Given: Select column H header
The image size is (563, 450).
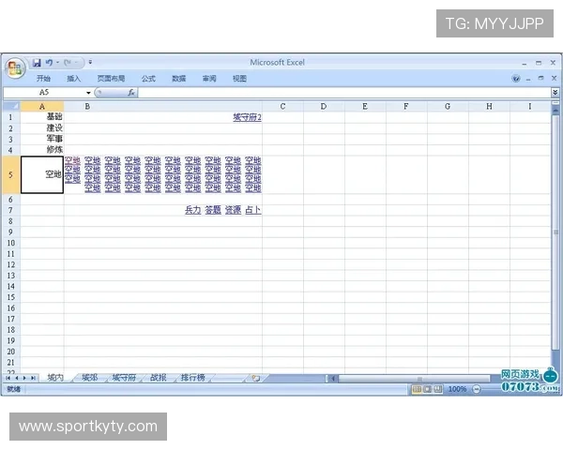Looking at the screenshot, I should (489, 107).
